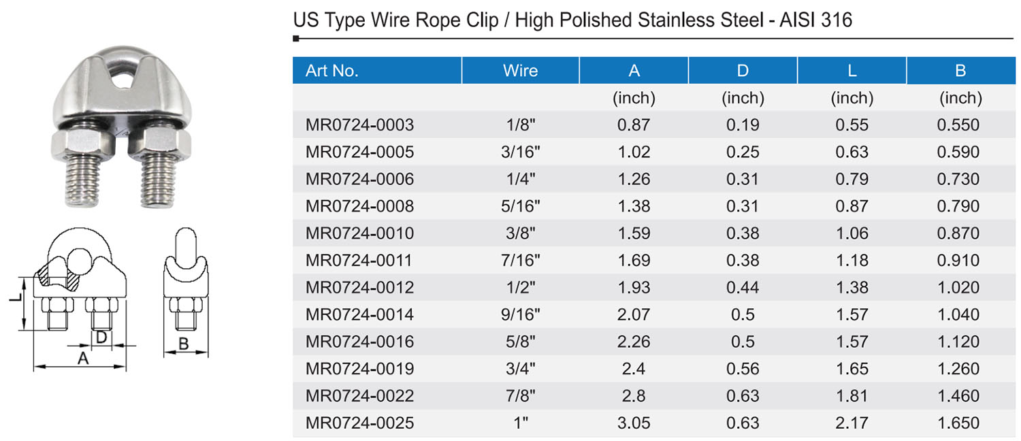Click the side view diagram with B dimension
The height and width of the screenshot is (441, 1021).
[184, 293]
